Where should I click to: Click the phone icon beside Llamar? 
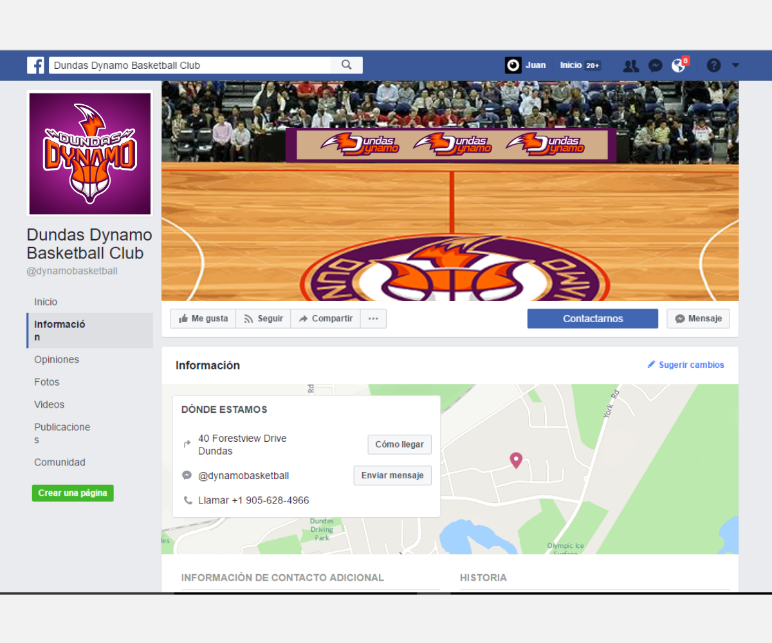click(187, 500)
